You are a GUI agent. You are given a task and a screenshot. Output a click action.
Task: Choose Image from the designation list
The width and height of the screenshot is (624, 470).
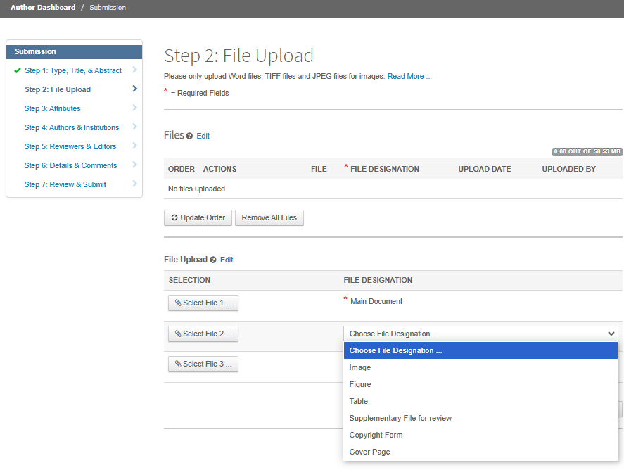(x=480, y=368)
